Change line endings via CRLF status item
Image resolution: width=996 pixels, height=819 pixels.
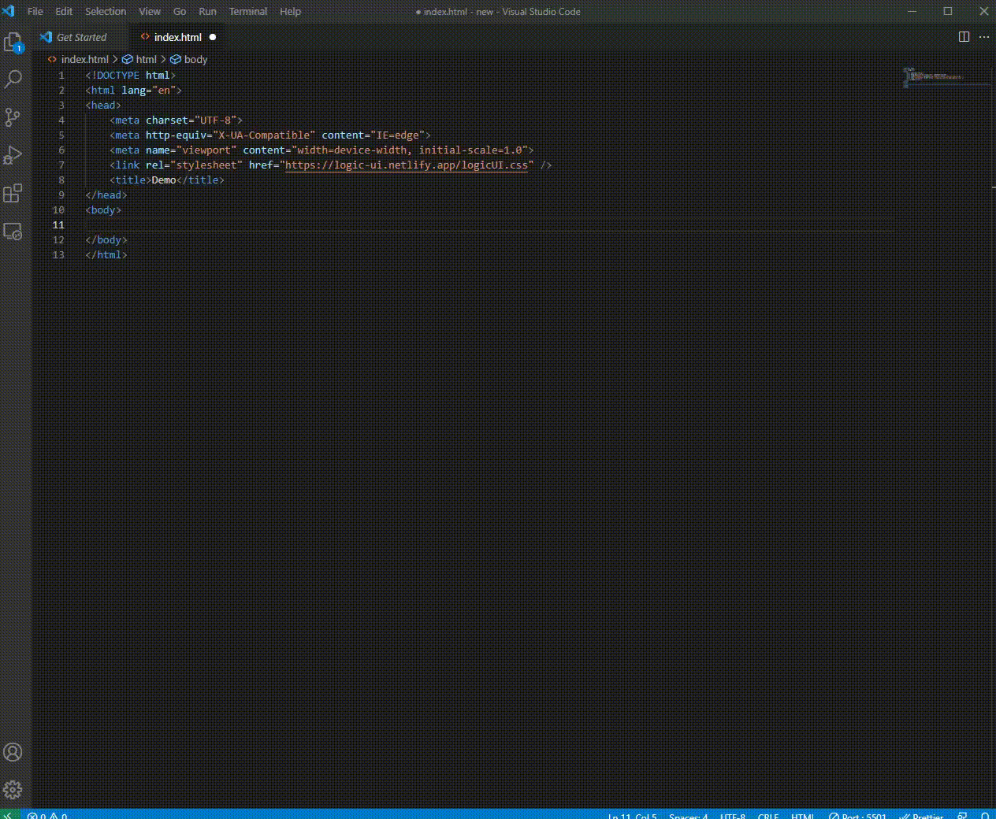tap(768, 816)
